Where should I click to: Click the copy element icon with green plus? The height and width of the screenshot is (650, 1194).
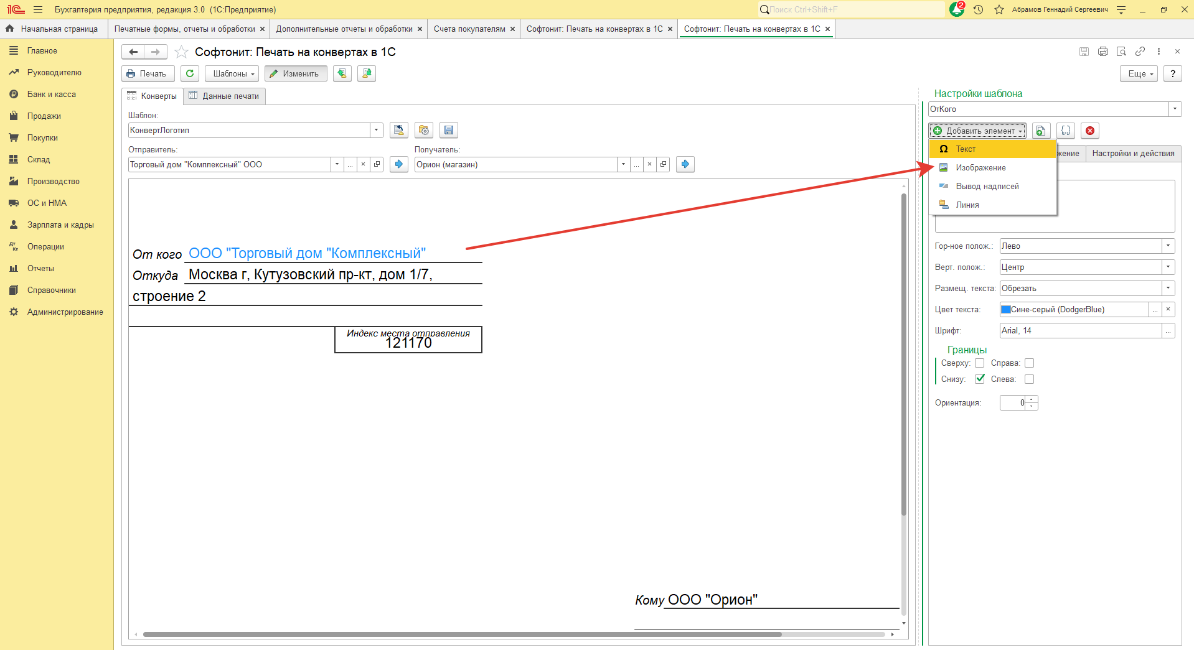click(1041, 131)
